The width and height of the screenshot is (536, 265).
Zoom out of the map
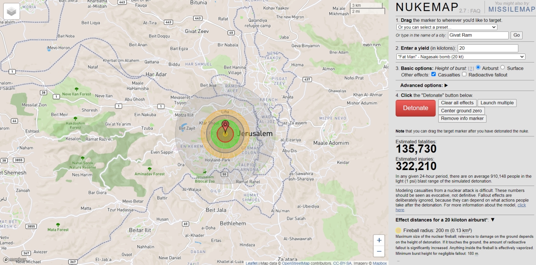pos(379,252)
